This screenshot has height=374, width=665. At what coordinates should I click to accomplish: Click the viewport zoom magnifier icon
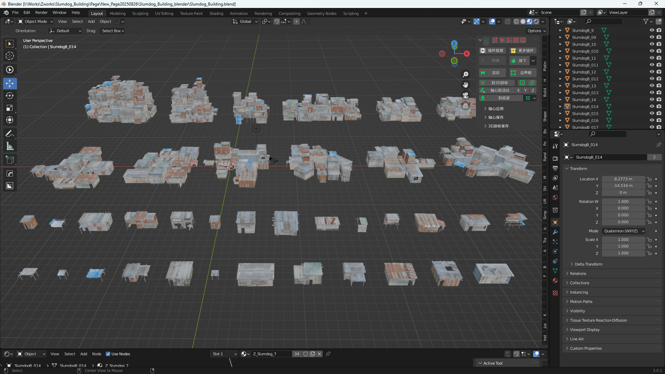(465, 74)
